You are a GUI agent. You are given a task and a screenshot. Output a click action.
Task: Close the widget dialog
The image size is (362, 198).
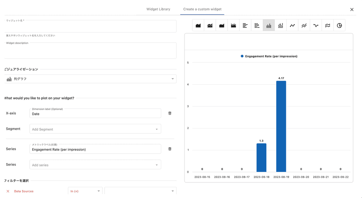pyautogui.click(x=352, y=9)
